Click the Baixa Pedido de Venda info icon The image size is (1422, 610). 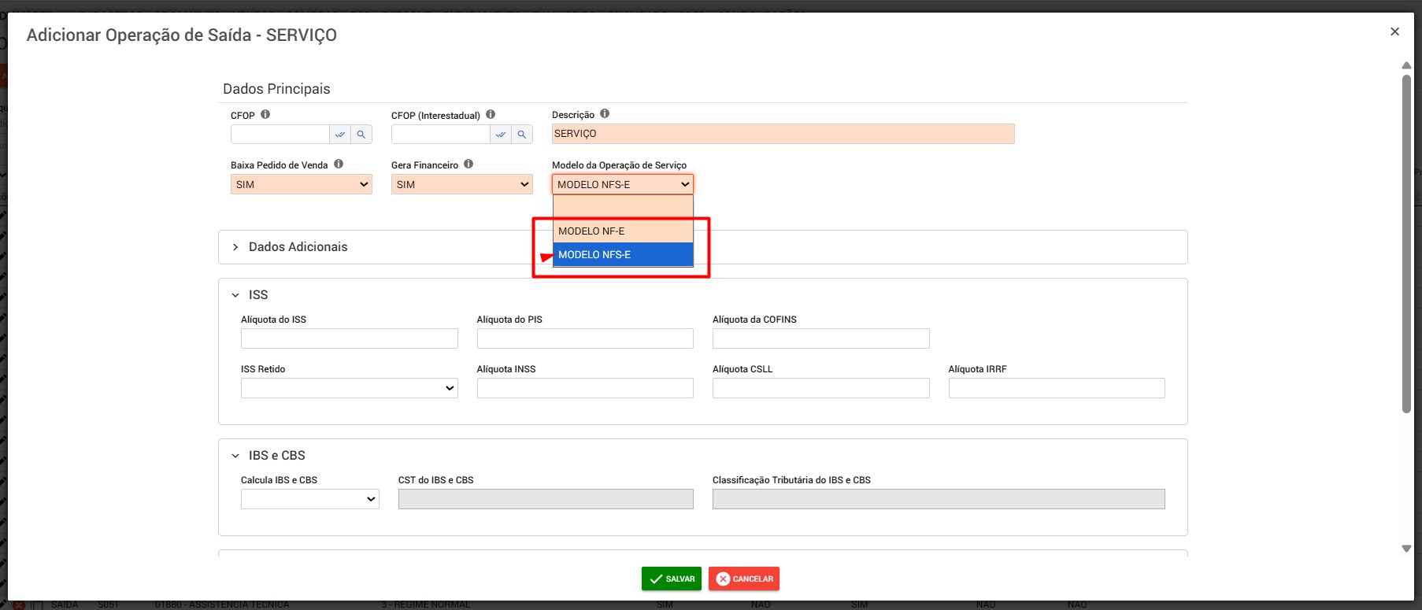339,164
